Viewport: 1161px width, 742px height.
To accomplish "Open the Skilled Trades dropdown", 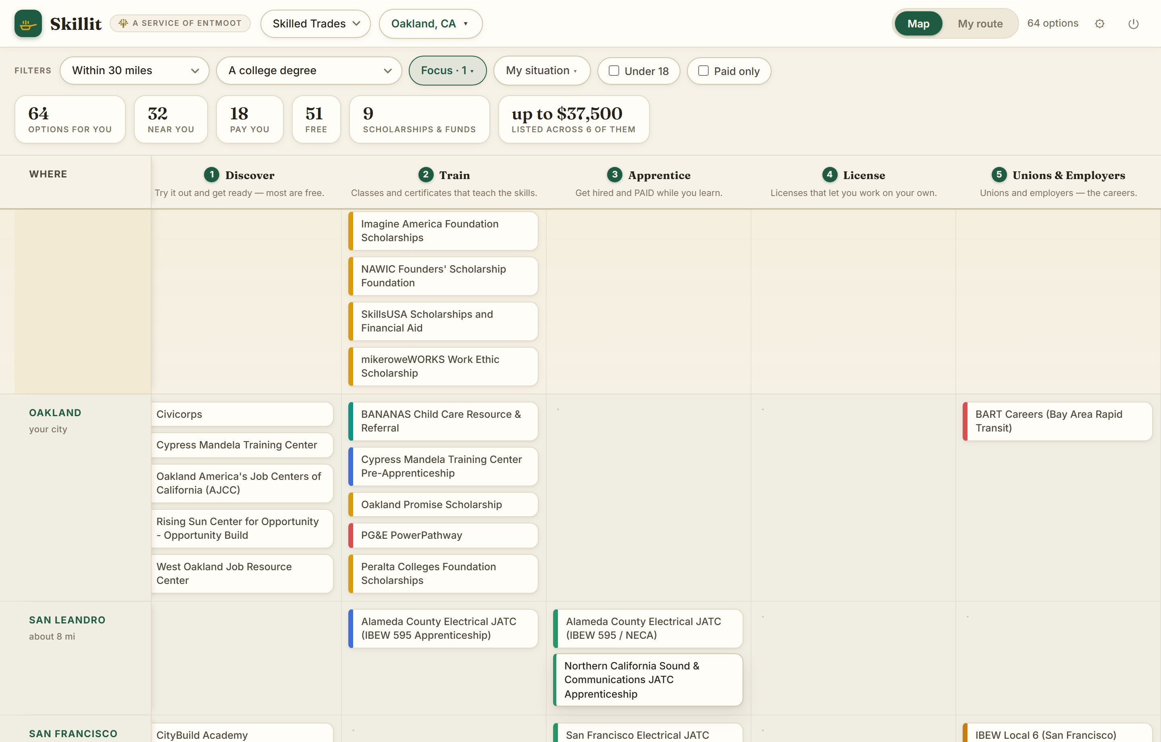I will [315, 24].
